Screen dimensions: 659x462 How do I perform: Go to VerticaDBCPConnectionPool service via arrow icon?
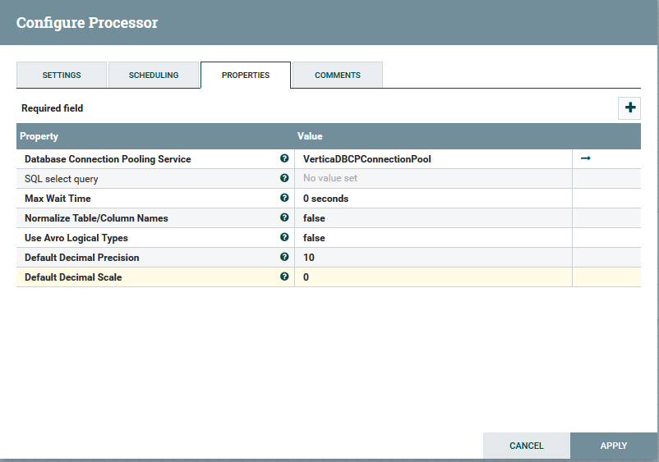tap(586, 158)
